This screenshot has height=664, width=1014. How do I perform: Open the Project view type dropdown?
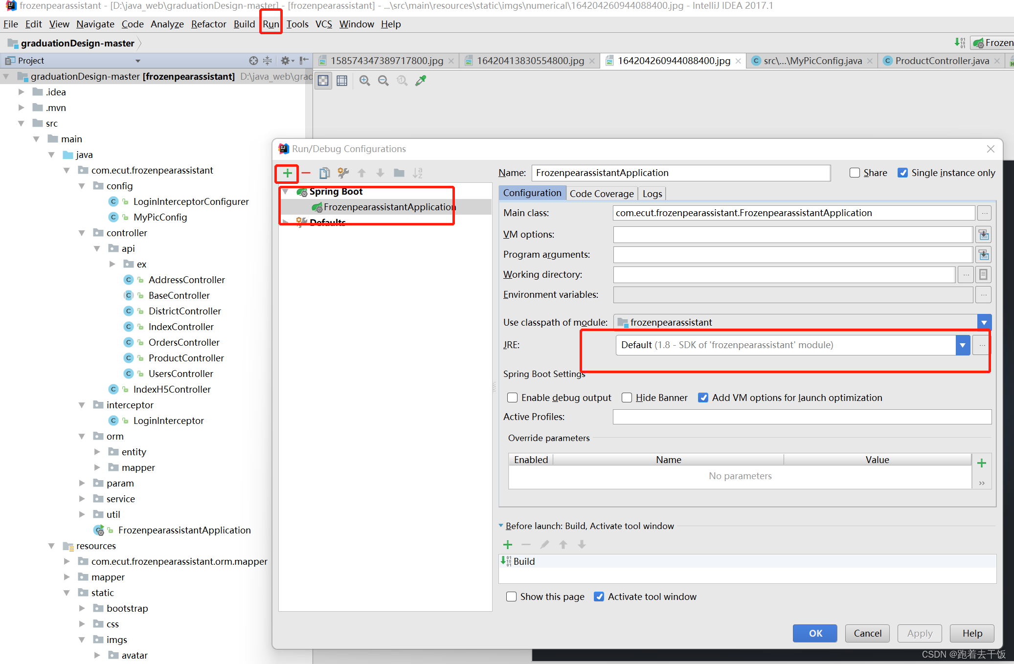(x=138, y=61)
